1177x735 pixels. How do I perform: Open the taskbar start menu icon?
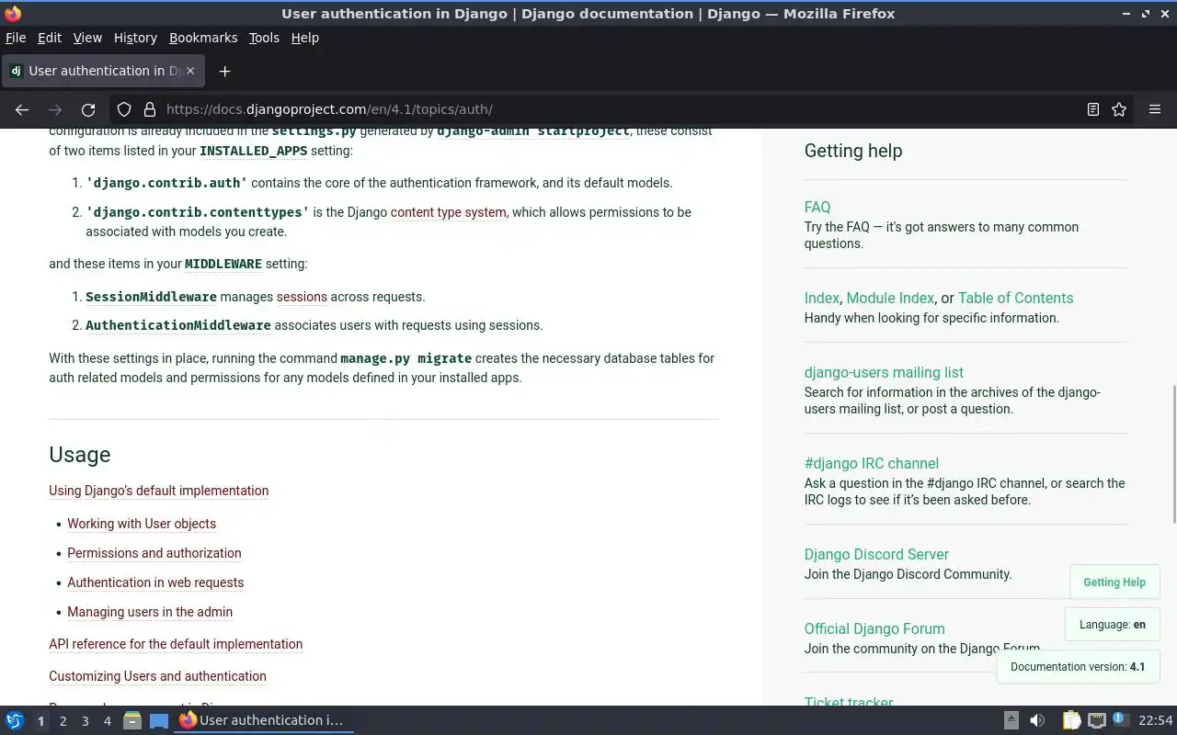(x=15, y=720)
